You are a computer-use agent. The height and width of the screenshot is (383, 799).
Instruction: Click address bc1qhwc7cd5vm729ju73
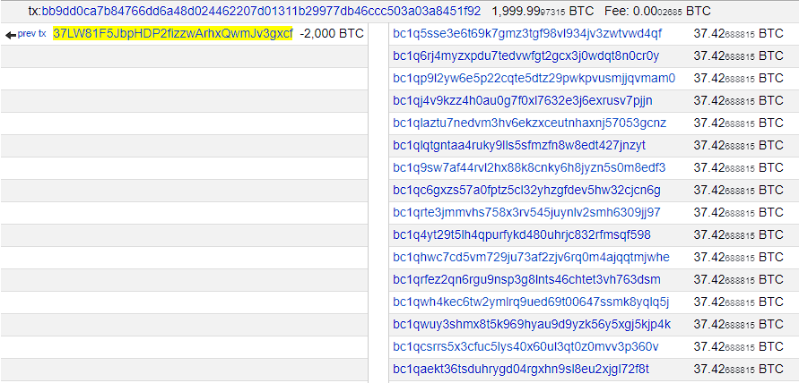pos(531,257)
